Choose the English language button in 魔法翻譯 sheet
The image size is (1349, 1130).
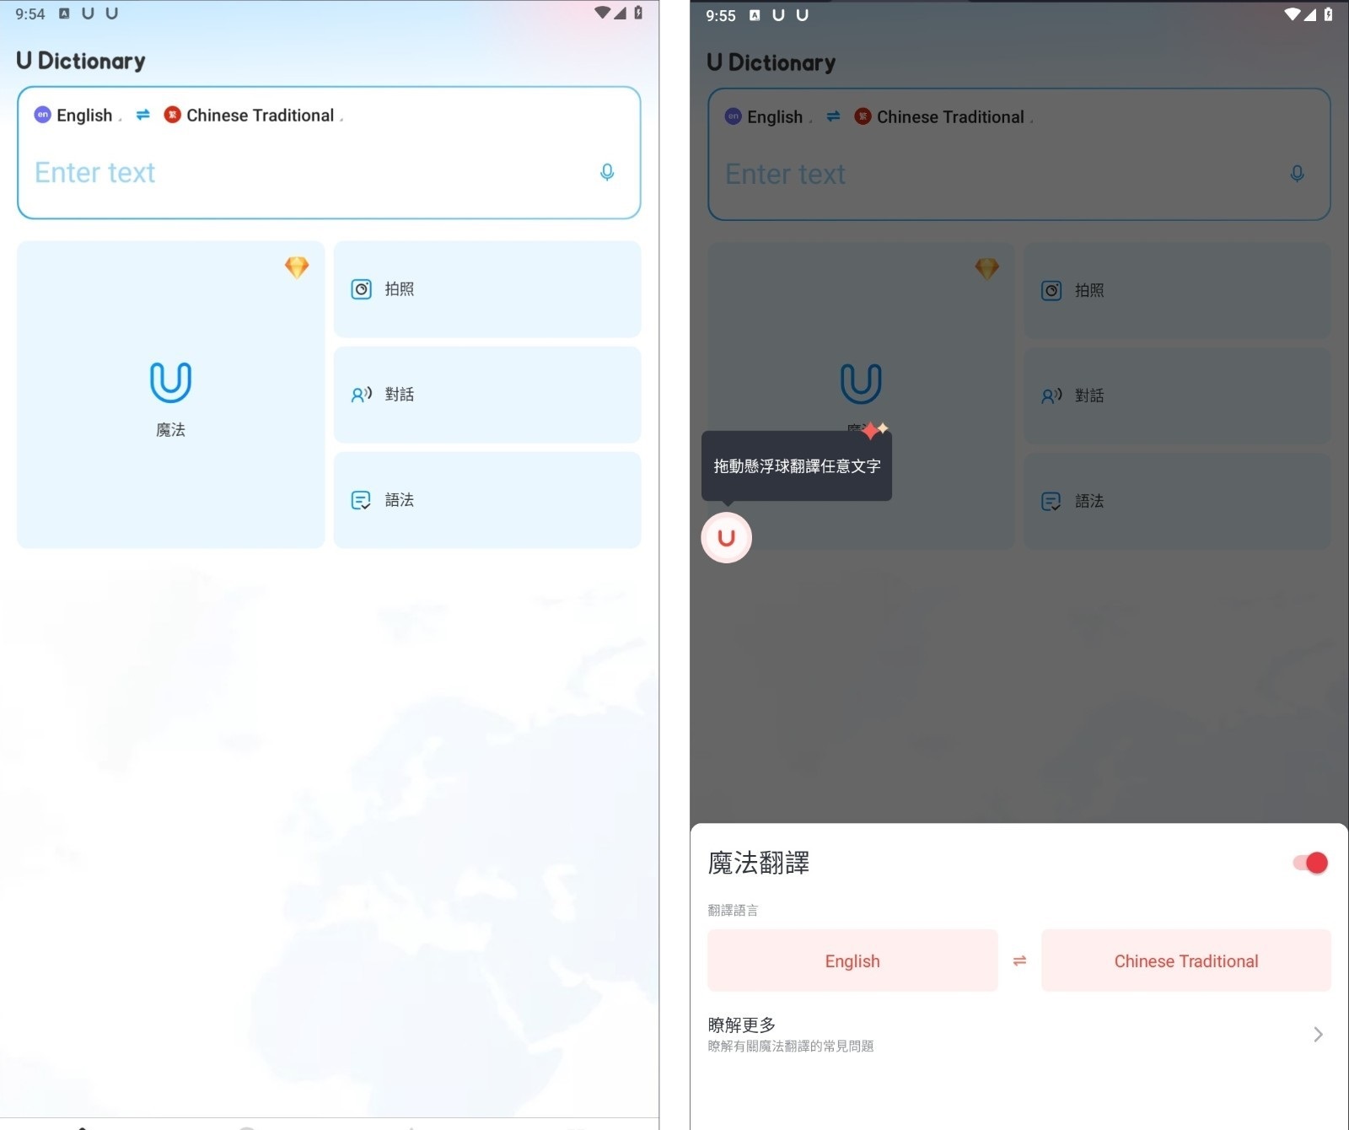(852, 960)
